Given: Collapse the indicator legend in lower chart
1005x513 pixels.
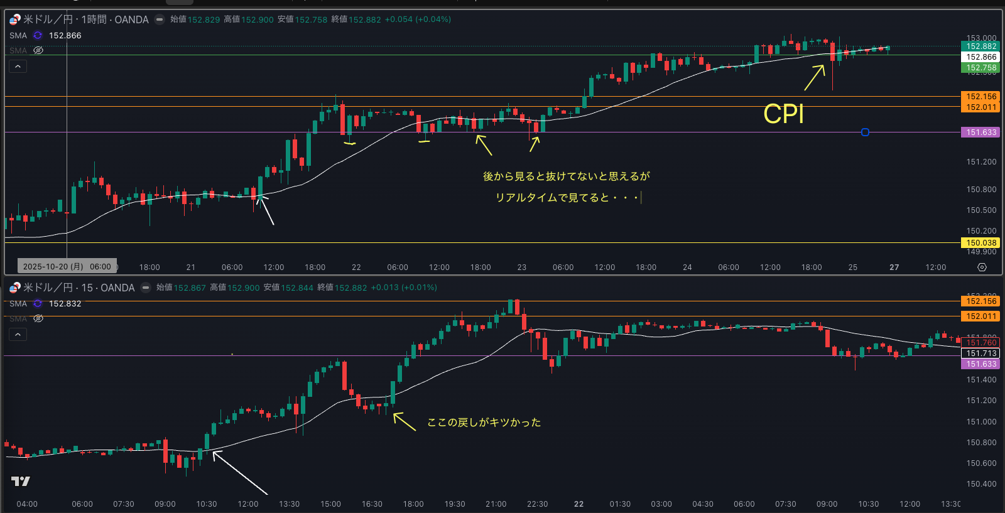Looking at the screenshot, I should click(x=18, y=334).
